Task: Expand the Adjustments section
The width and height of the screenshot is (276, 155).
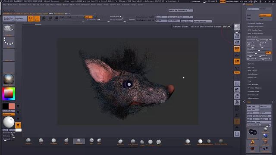Action: 253,98
